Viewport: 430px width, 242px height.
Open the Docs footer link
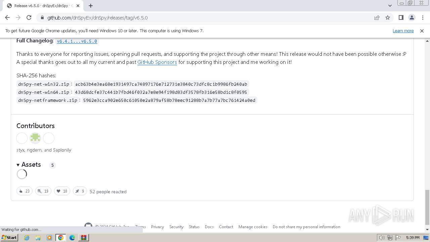point(209,227)
